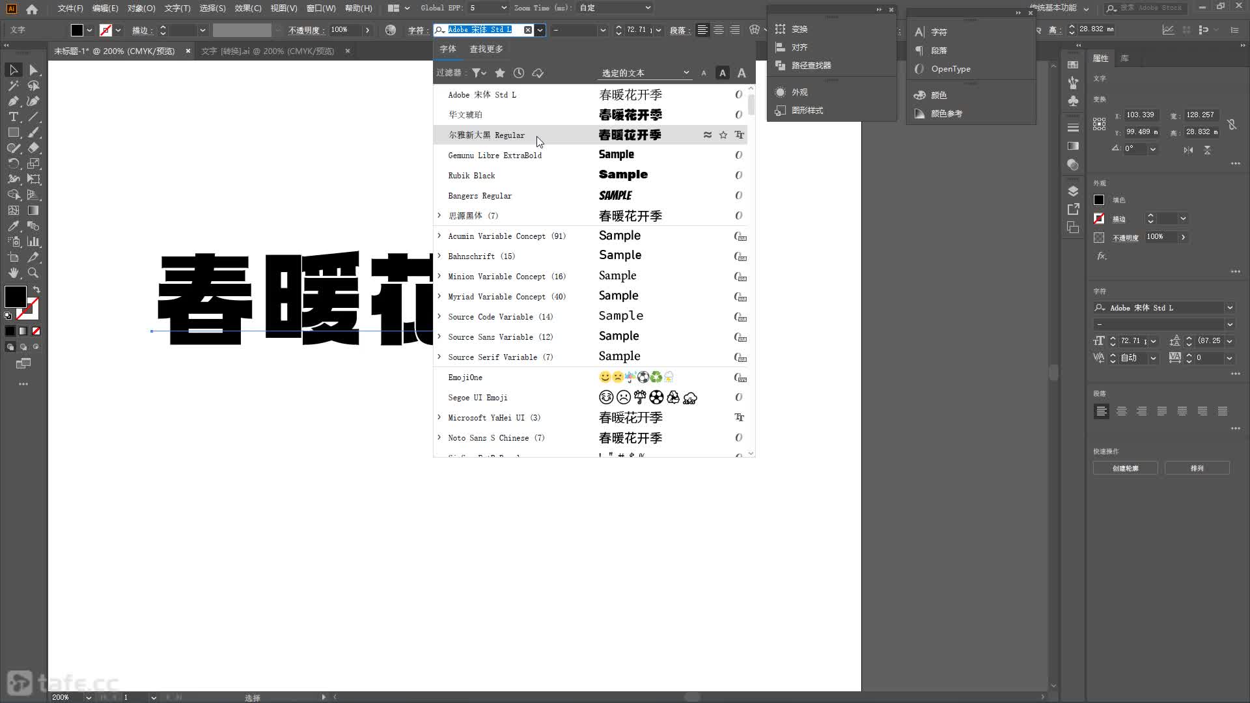This screenshot has height=703, width=1250.
Task: Set paragraph align left in control bar
Action: 702,30
